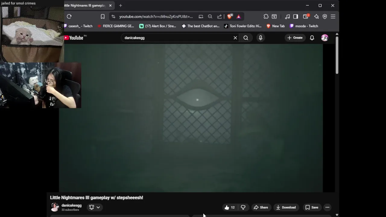This screenshot has height=217, width=386.
Task: Open a new browser tab with plus
Action: 121,5
